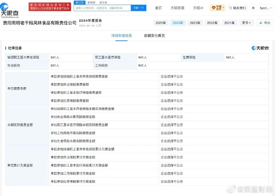Click the 本期实际缴费金额 group header cell

tap(27, 125)
